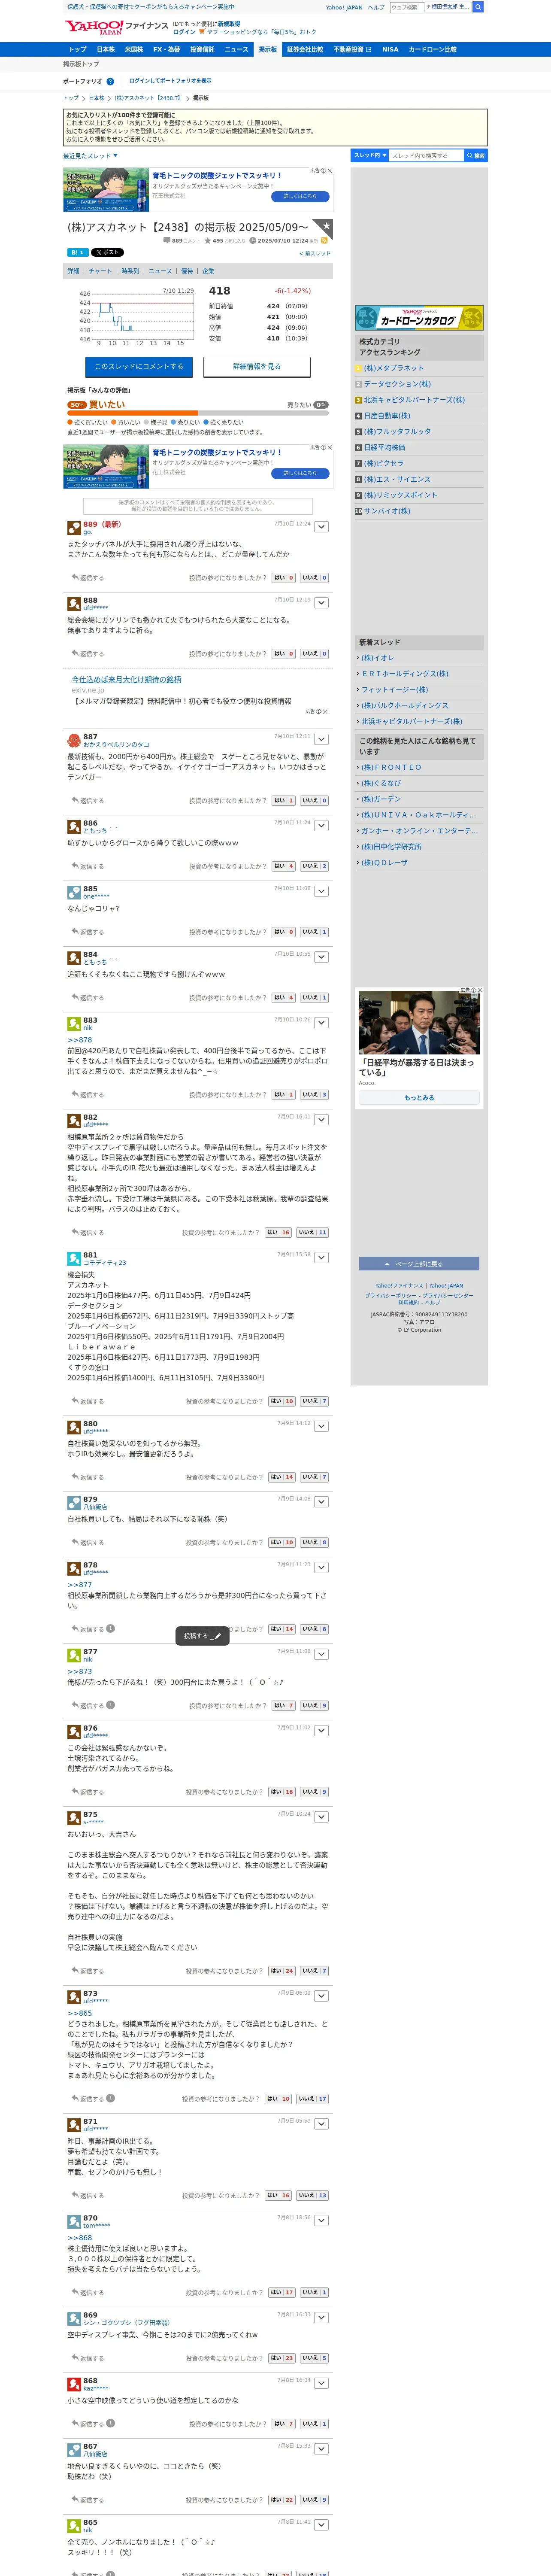Vote はい on post 886

click(x=284, y=866)
